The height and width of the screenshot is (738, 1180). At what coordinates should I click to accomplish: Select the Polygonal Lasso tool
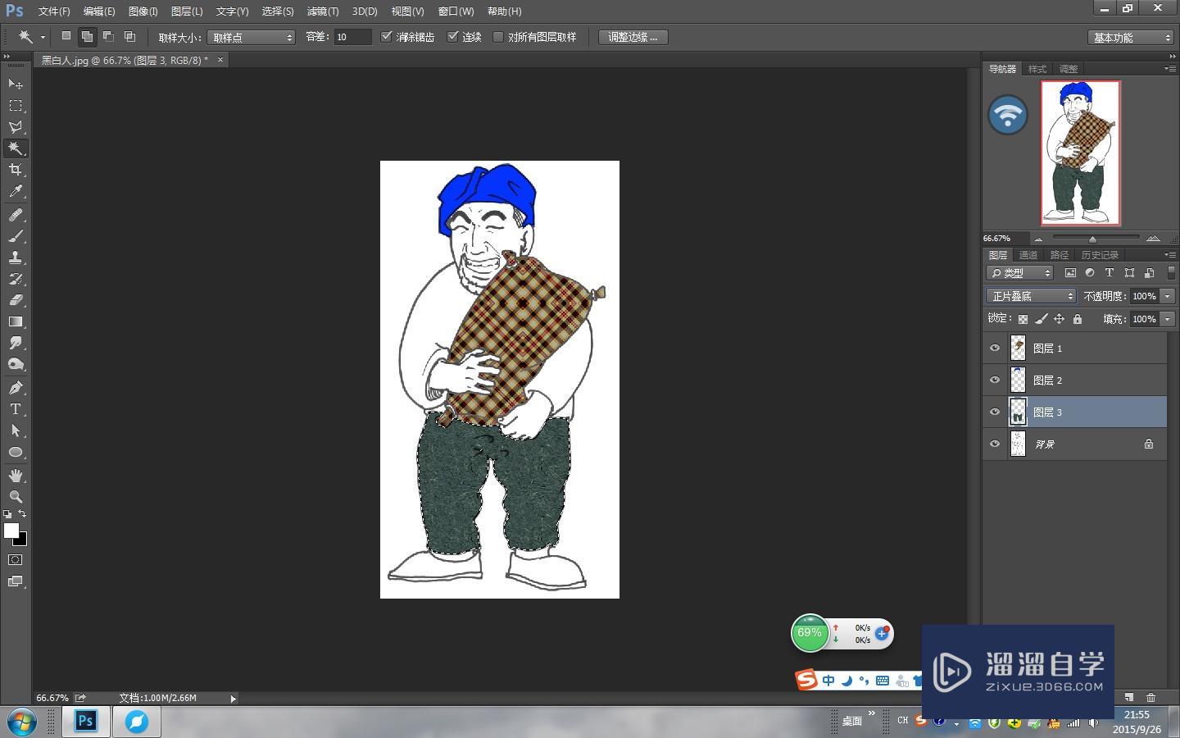16,127
